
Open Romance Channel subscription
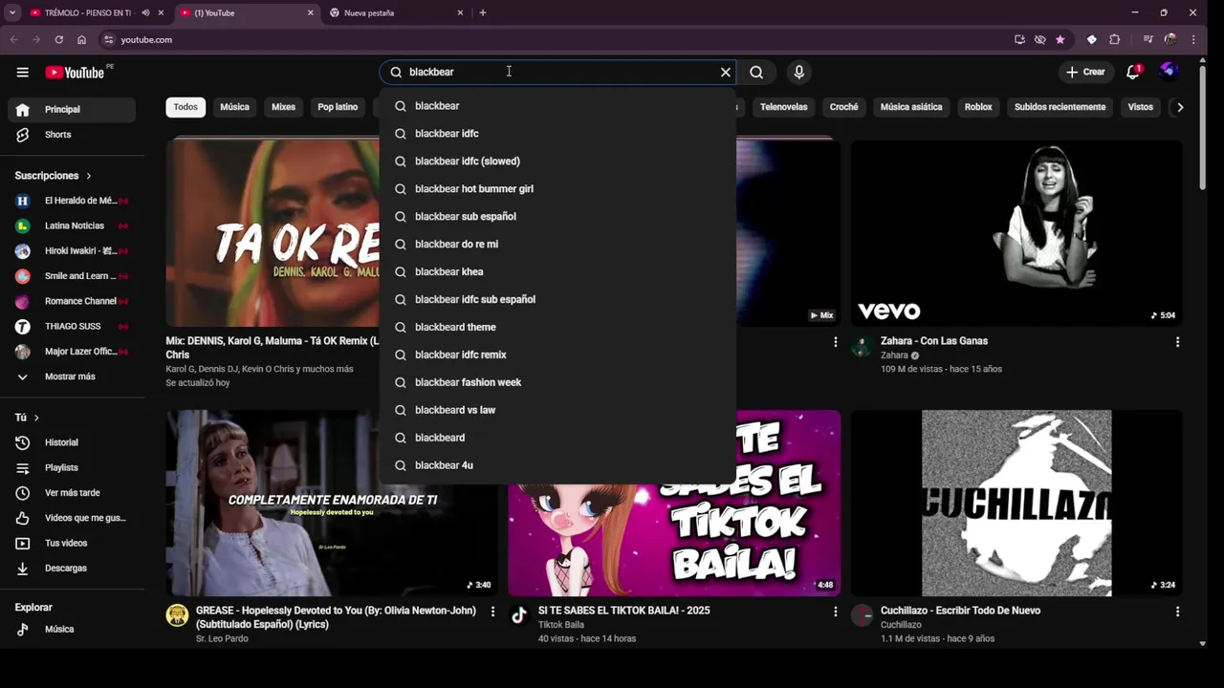click(x=72, y=301)
